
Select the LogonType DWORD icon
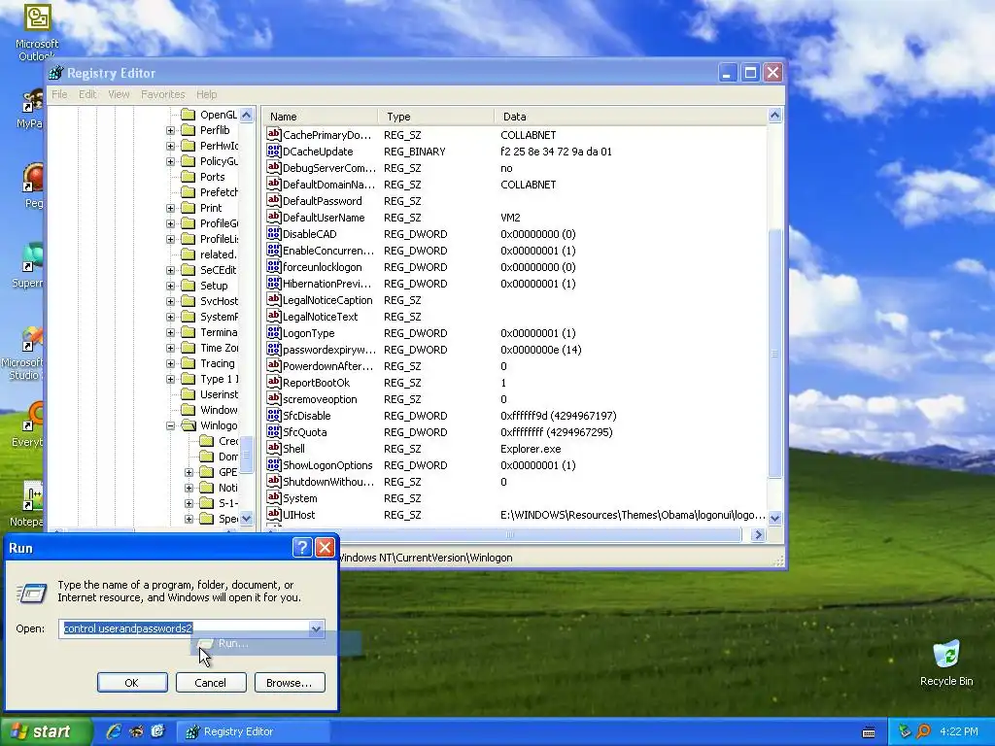273,332
